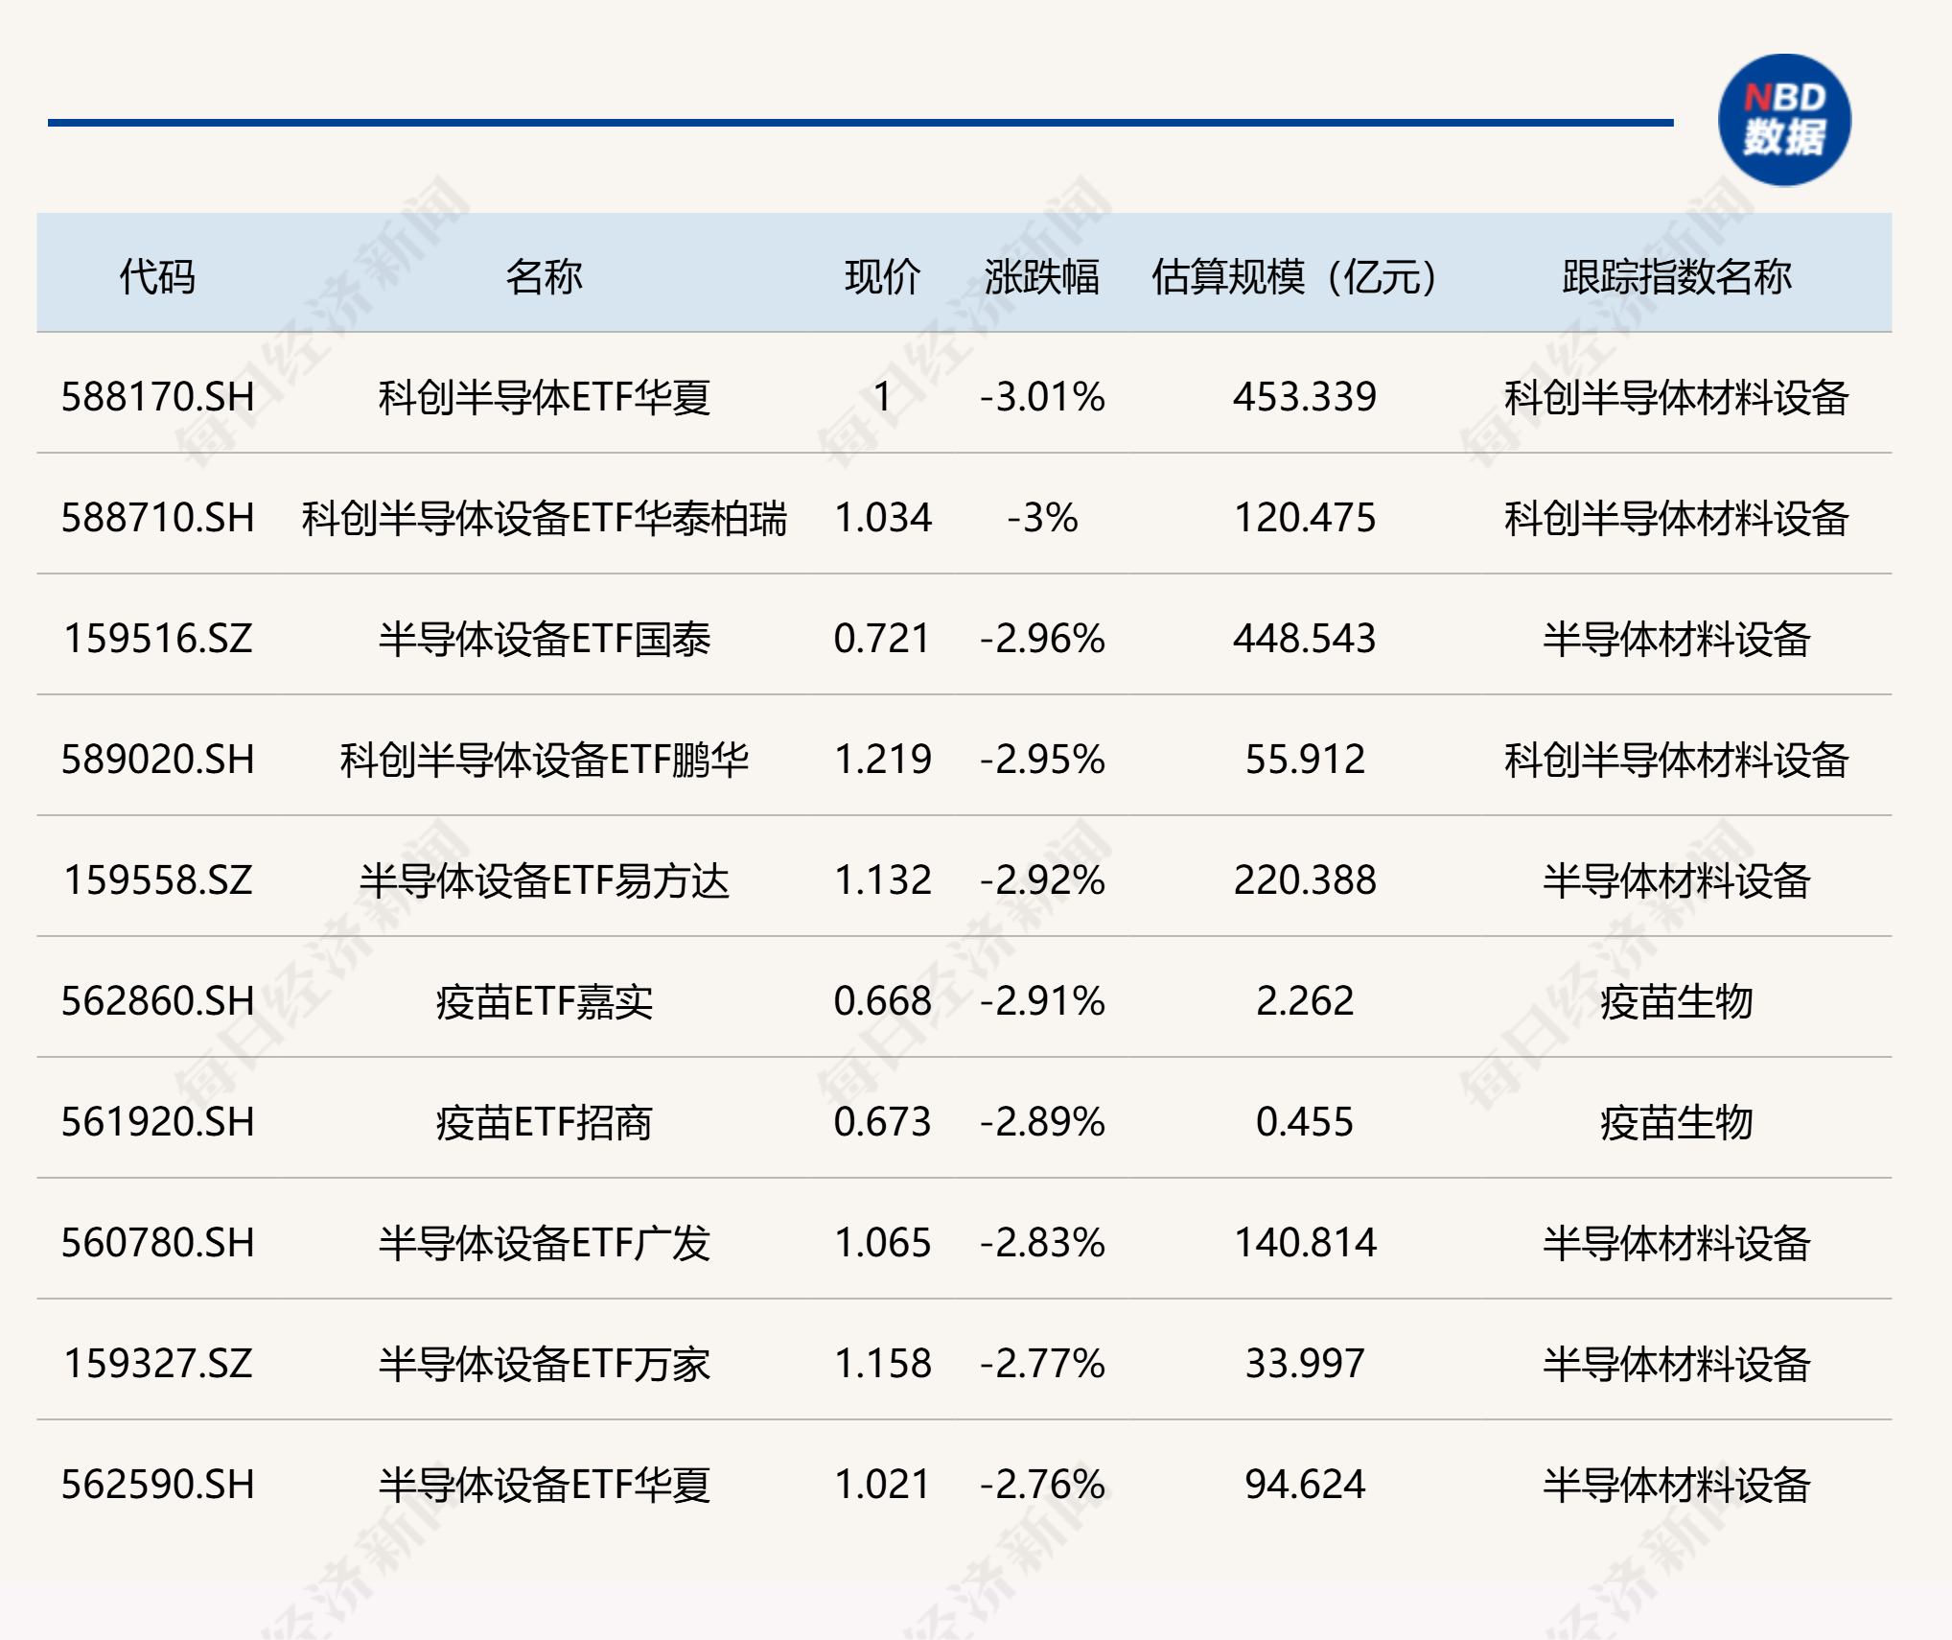
Task: Click the price 0.673
Action: (883, 1122)
